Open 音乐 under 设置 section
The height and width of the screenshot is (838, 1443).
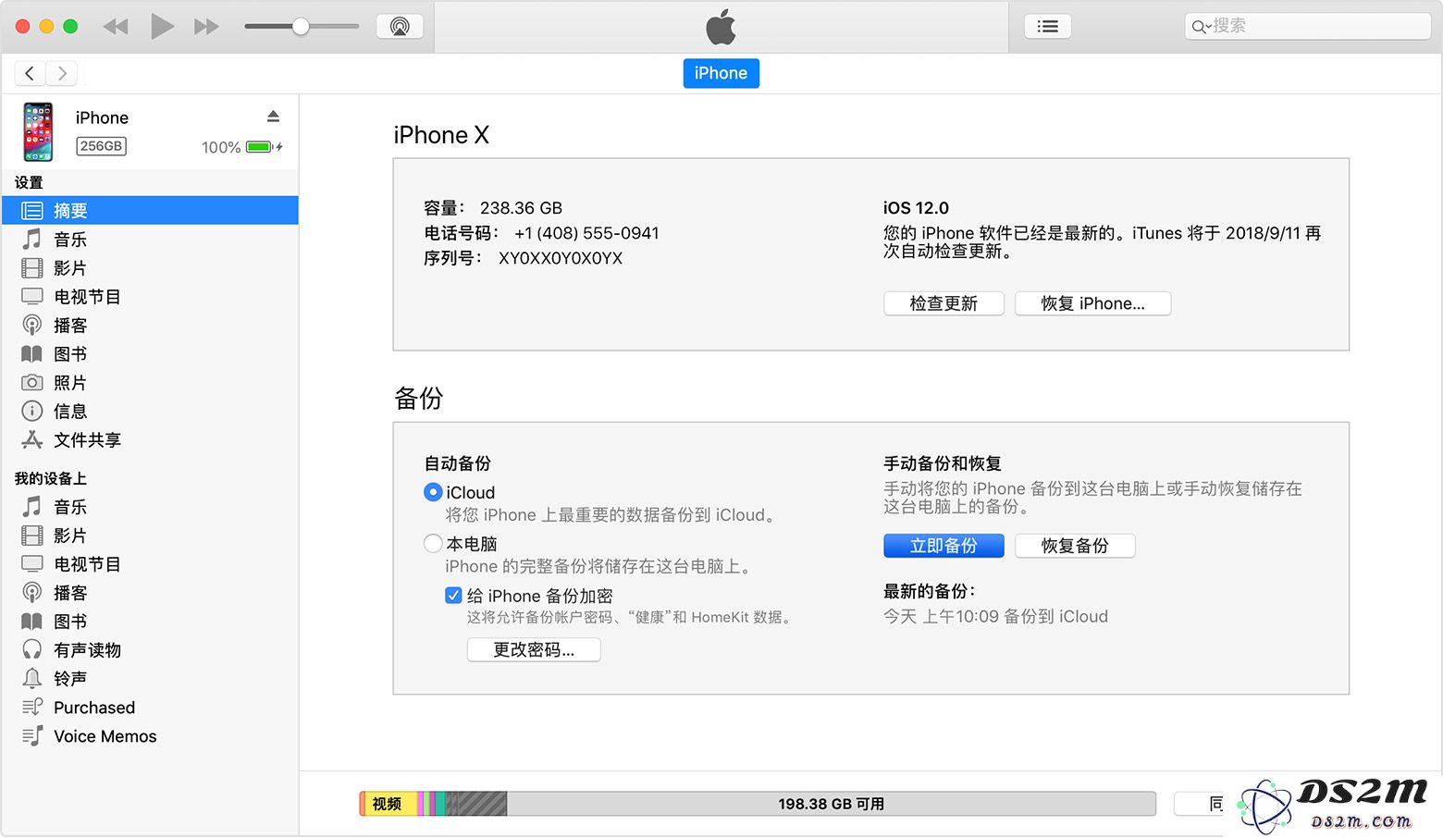(x=150, y=240)
